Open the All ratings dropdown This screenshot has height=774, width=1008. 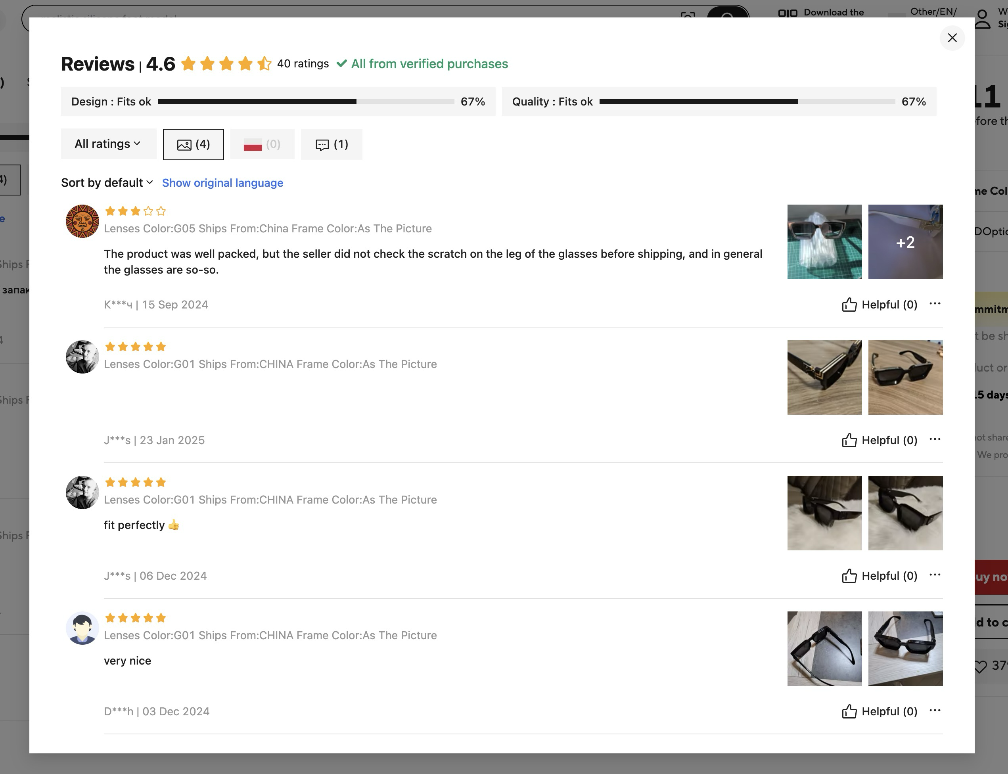108,144
